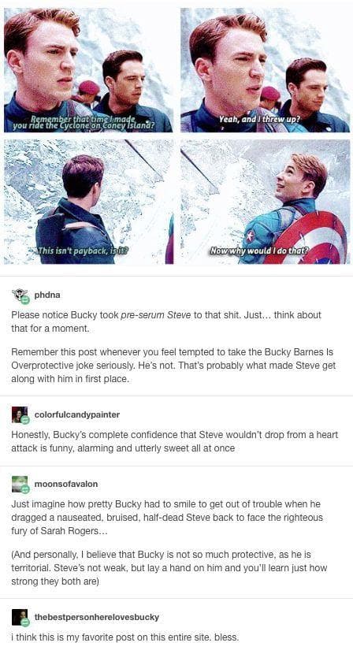Open the 'Remember that time' GIF panel
353x650 pixels.
[x=88, y=70]
